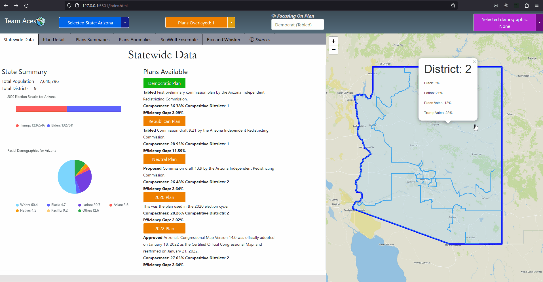The width and height of the screenshot is (543, 282).
Task: Open the React DevTools extension icon
Action: coord(506,6)
